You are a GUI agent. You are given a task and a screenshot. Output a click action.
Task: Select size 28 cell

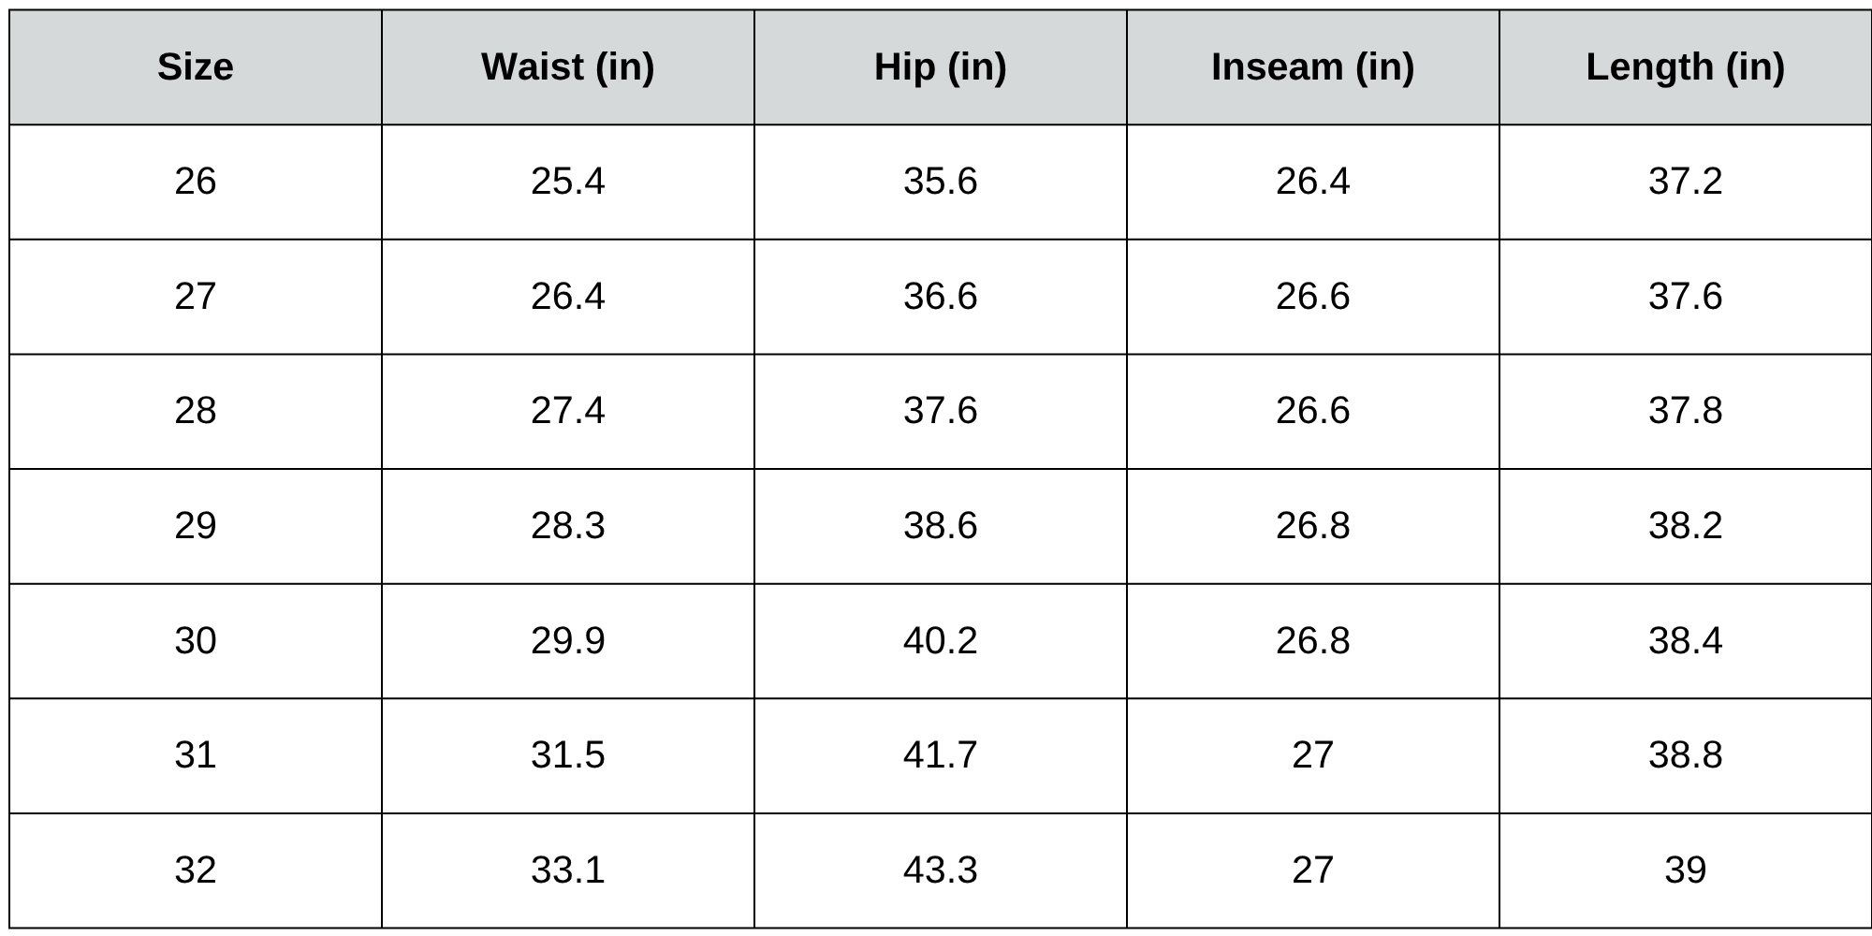195,411
